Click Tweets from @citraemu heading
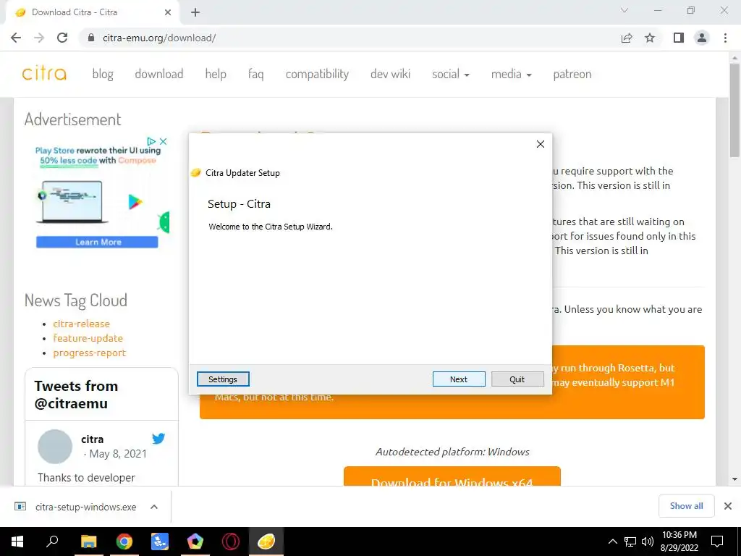 click(x=76, y=395)
